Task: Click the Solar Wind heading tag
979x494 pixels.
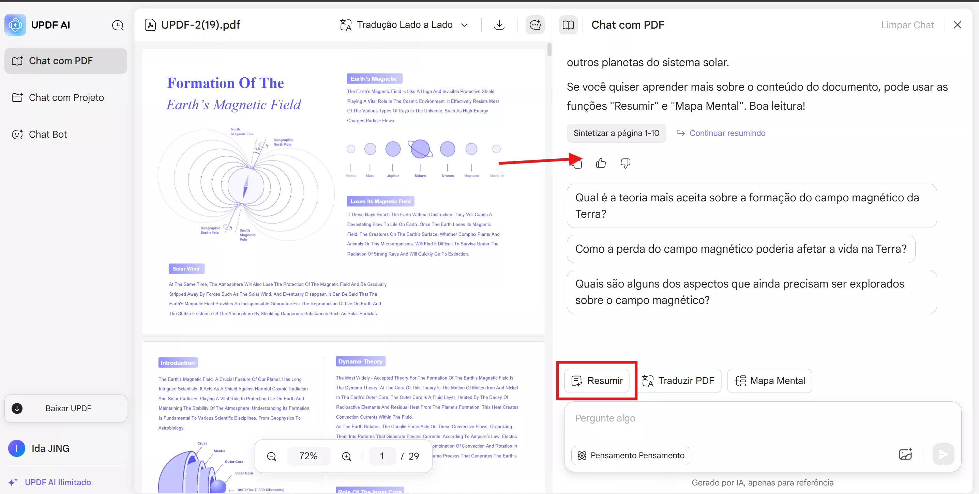Action: pyautogui.click(x=186, y=269)
